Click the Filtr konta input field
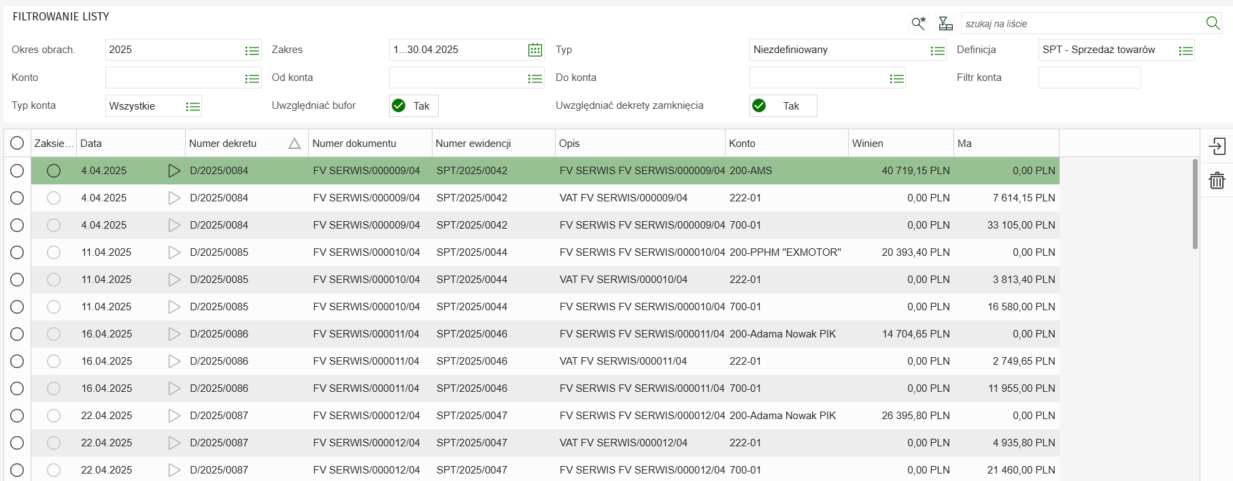The height and width of the screenshot is (481, 1233). point(1089,78)
